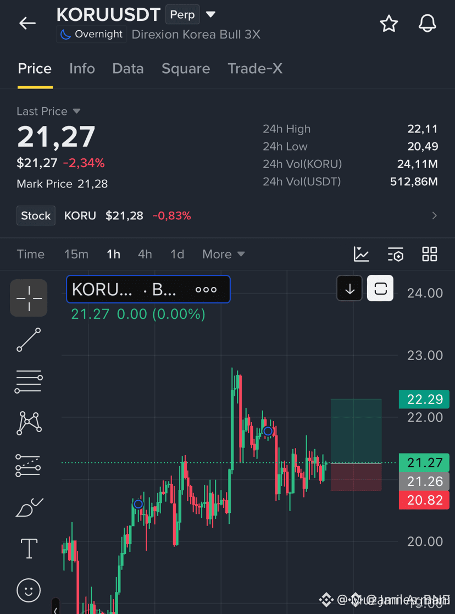Viewport: 455px width, 614px height.
Task: Add KORUUSDT to favorites with star
Action: [389, 24]
